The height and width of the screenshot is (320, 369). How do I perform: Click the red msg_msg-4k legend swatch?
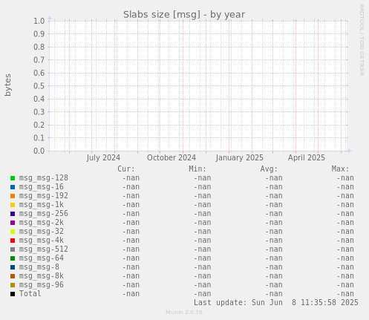(x=13, y=241)
